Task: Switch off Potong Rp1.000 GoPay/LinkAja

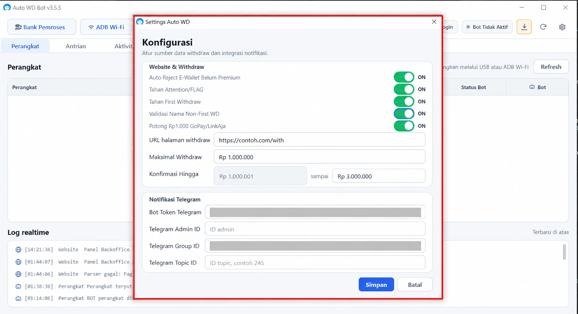Action: 404,126
